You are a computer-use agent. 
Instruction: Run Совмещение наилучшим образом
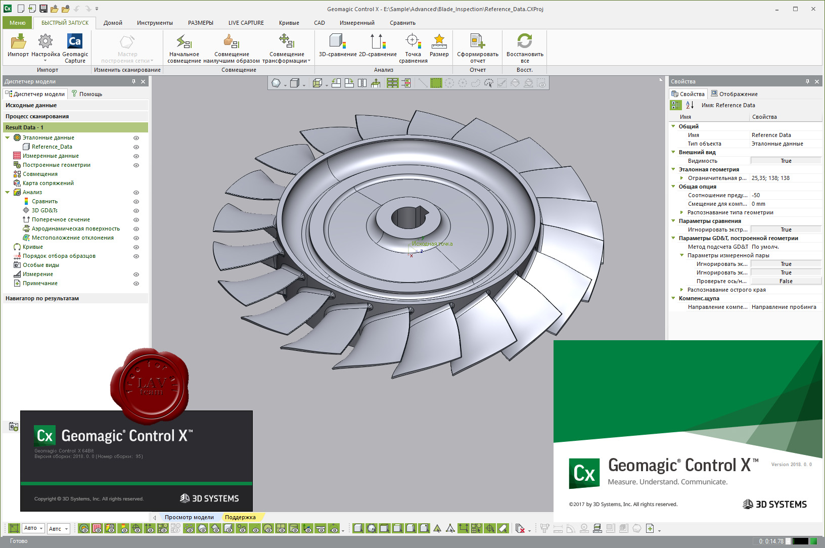pos(232,48)
